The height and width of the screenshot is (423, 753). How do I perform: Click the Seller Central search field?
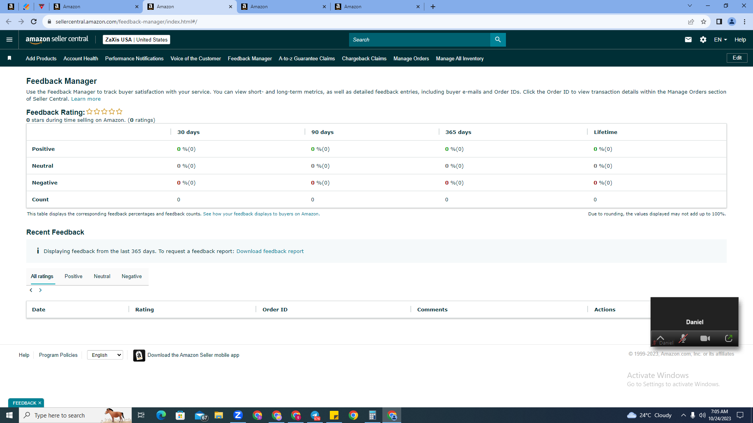(x=420, y=40)
